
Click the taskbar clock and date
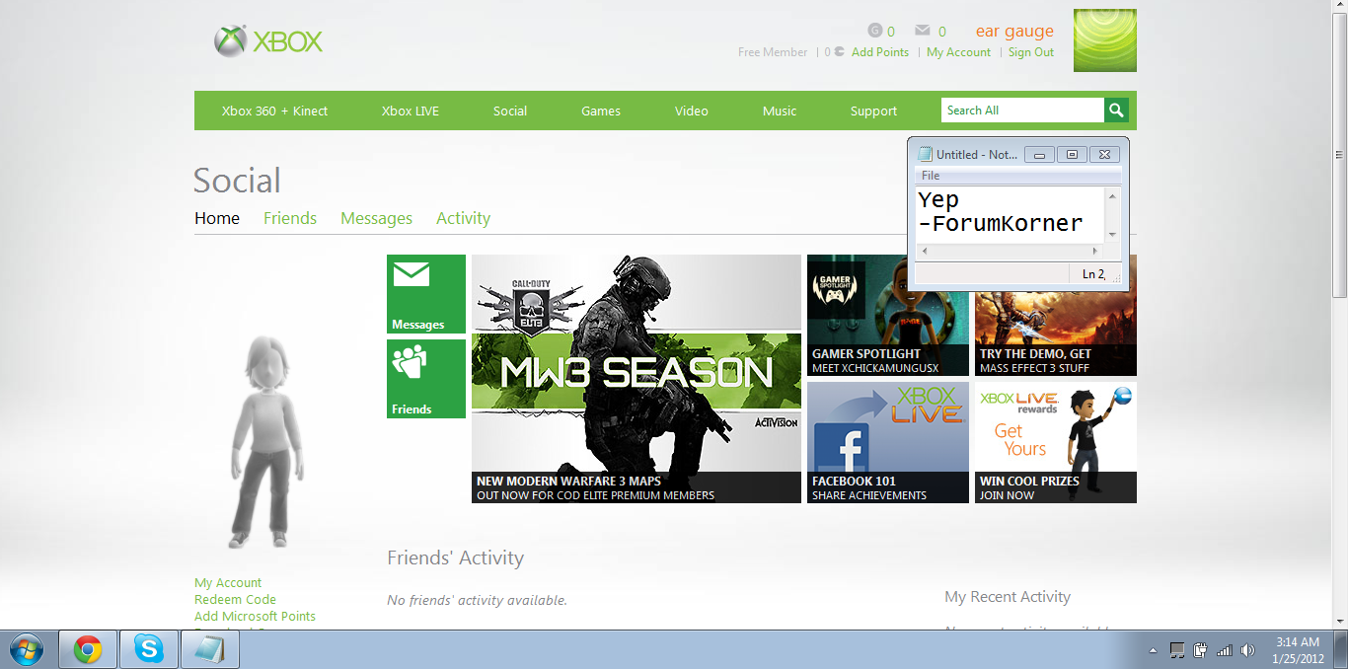tap(1298, 650)
